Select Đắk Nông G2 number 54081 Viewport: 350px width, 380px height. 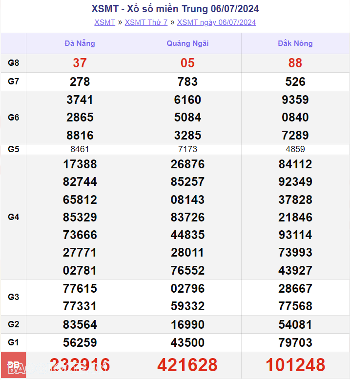[295, 324]
